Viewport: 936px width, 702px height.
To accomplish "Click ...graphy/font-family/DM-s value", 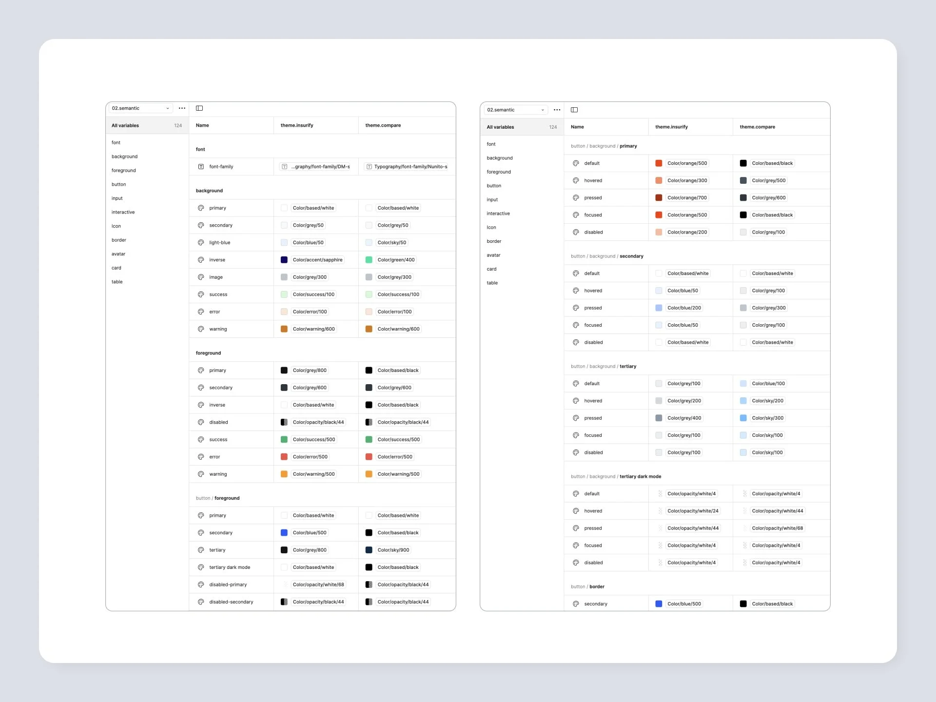I will pos(316,167).
